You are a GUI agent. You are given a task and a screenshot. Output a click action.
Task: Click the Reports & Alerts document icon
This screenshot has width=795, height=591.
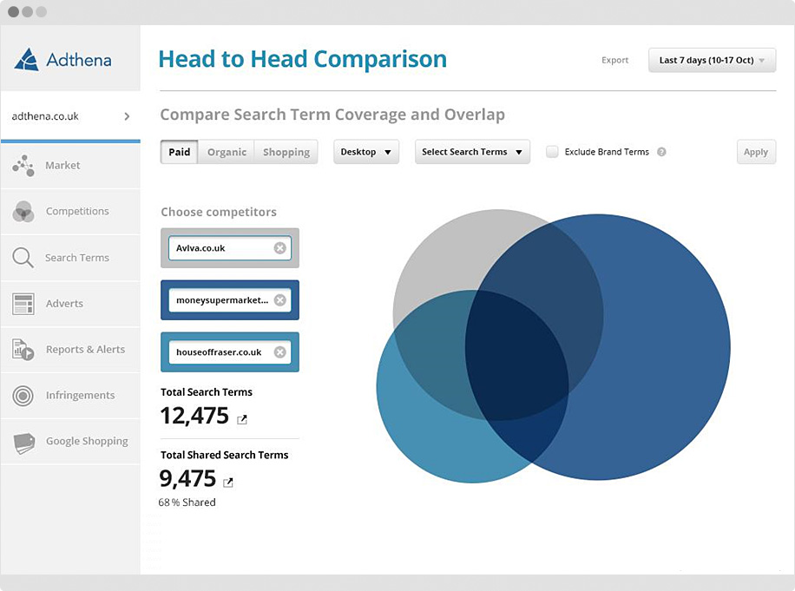click(23, 349)
